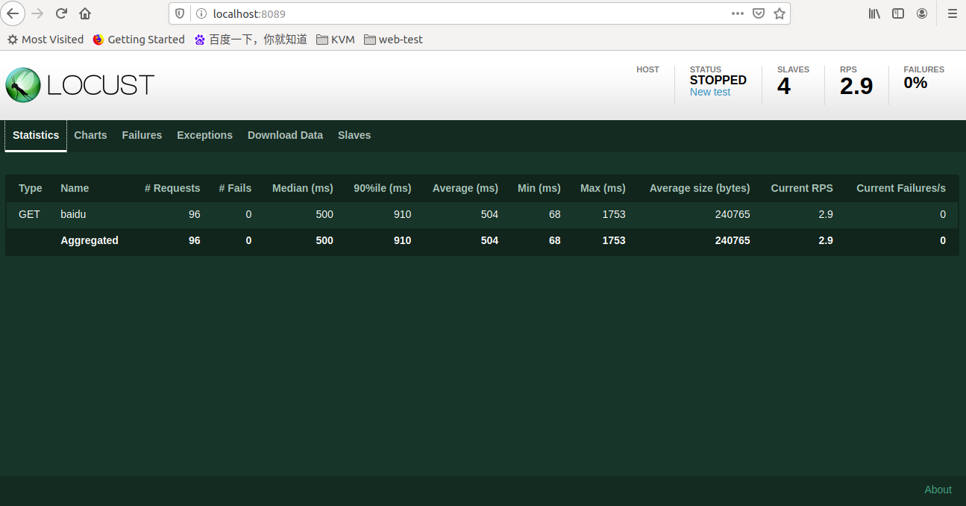966x506 pixels.
Task: Open the Download Data tab
Action: tap(285, 135)
